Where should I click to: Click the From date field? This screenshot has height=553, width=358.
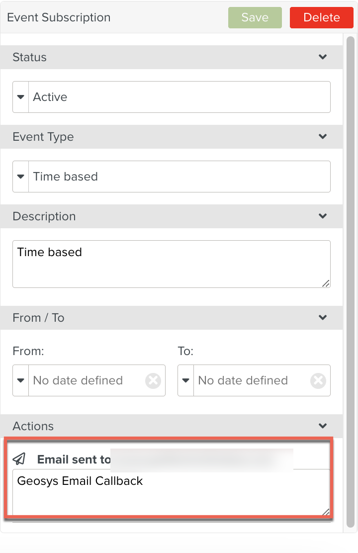point(86,381)
